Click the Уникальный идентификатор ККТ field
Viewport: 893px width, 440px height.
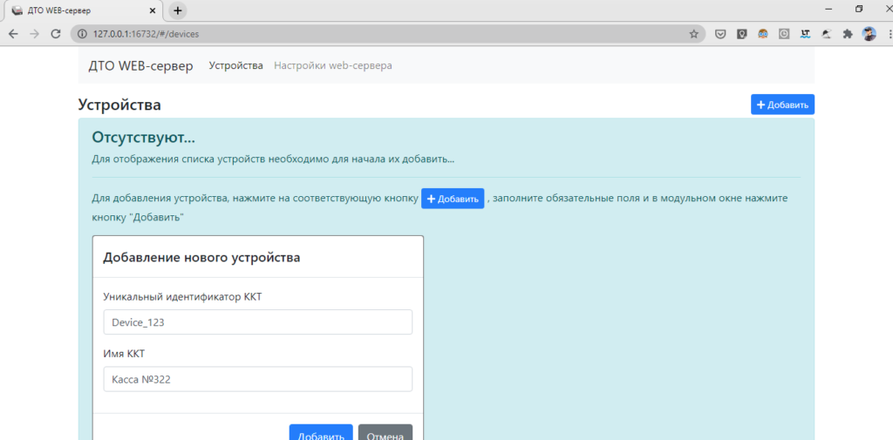pyautogui.click(x=257, y=322)
